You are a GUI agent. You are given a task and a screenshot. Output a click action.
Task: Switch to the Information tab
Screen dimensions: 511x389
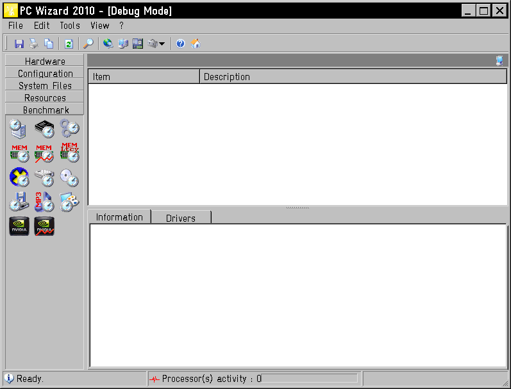tap(119, 217)
